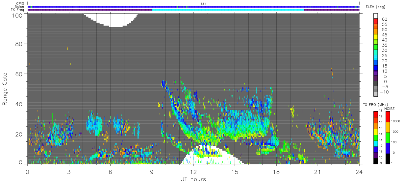Click the ELEV (deg) legend title

(375, 7)
